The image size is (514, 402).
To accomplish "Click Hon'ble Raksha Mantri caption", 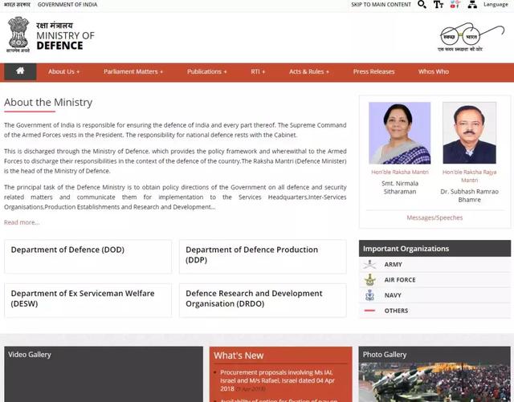I will (400, 172).
